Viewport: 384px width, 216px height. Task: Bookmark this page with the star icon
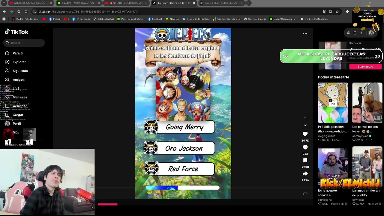pos(337,11)
